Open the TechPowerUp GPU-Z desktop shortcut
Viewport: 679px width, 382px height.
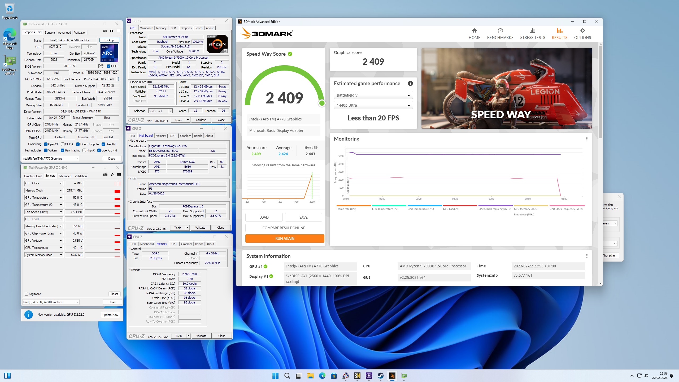coord(10,65)
